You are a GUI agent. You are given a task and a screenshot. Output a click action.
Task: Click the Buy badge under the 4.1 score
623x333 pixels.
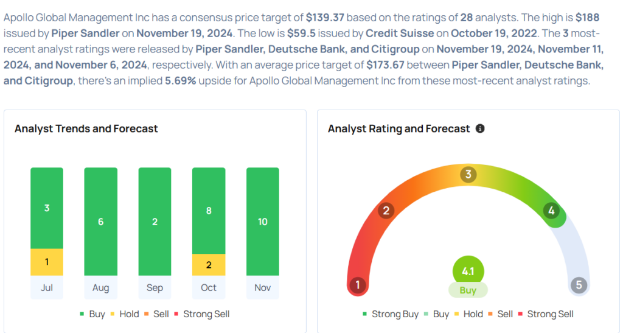pyautogui.click(x=468, y=290)
